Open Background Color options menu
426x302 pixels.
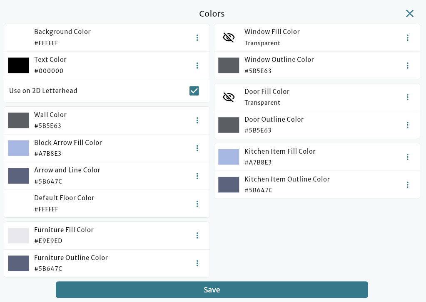197,37
